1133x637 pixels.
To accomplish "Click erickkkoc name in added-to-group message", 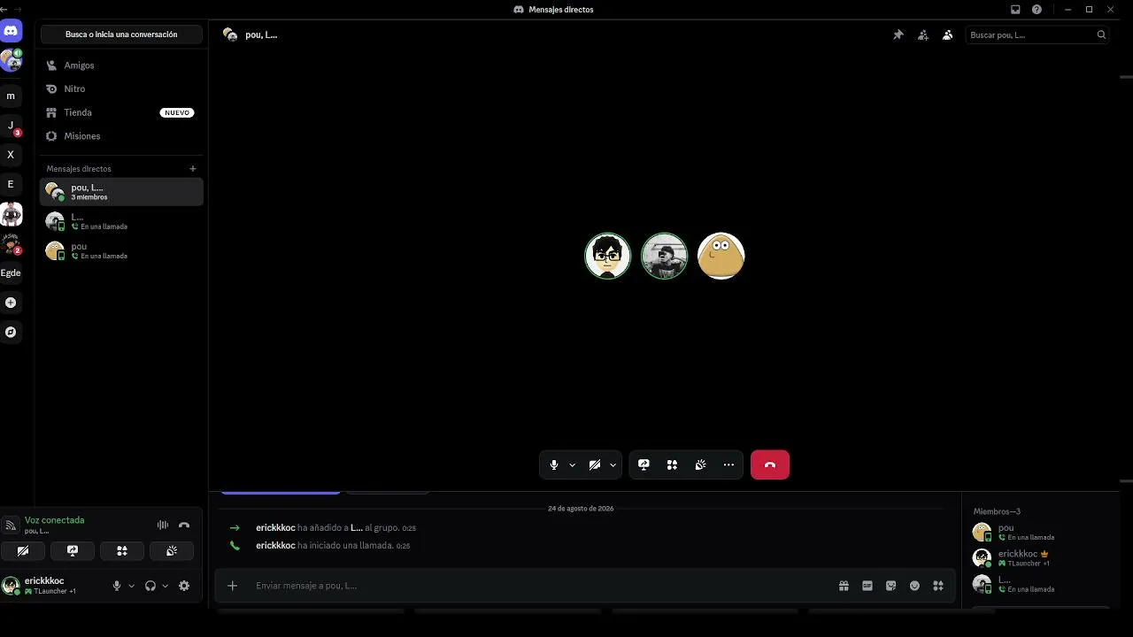I will pos(275,527).
